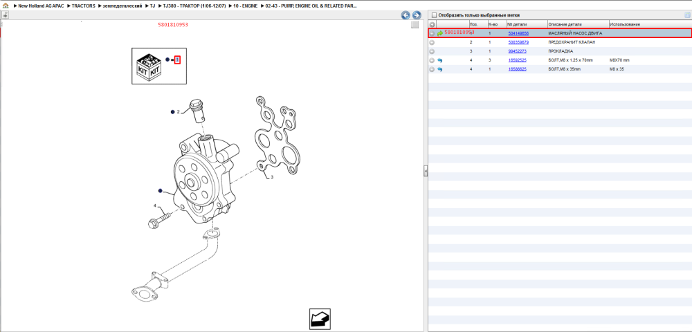The height and width of the screenshot is (332, 692).
Task: Add part 16586825 via its plus icon
Action: [x=432, y=69]
